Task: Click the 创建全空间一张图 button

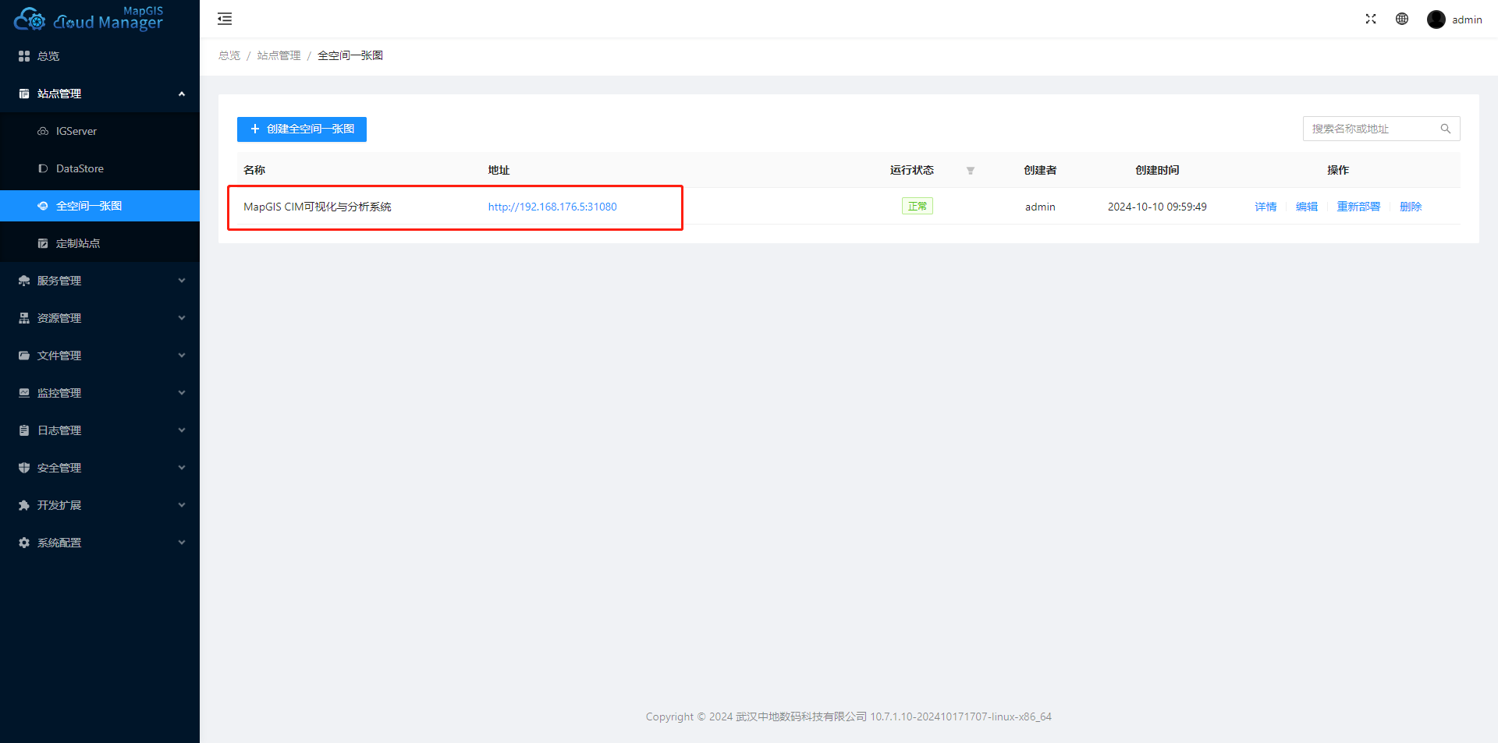Action: pyautogui.click(x=302, y=129)
